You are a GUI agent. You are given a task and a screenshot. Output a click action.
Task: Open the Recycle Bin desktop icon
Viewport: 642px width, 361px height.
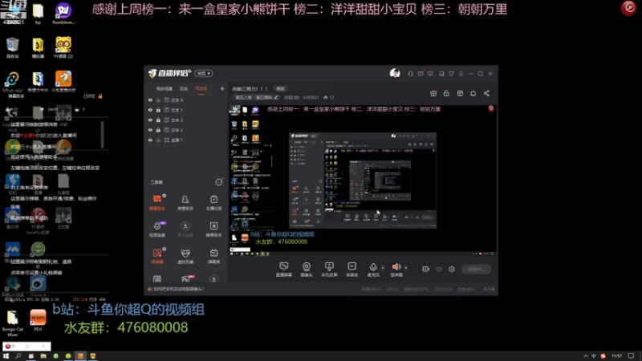coord(13,47)
